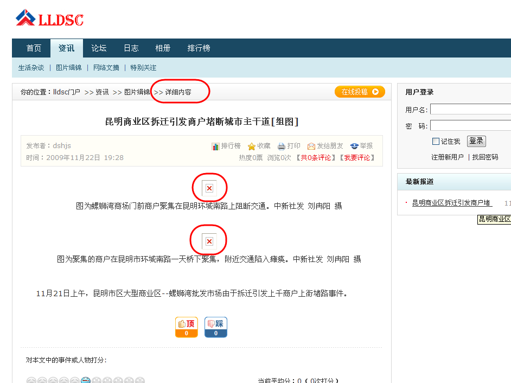Click 找回密码 link
The height and width of the screenshot is (383, 511).
(x=486, y=157)
